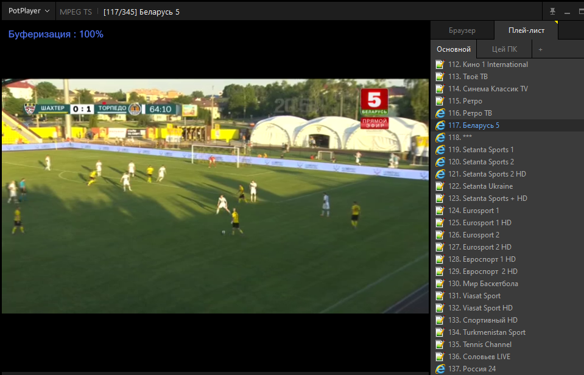The width and height of the screenshot is (584, 375).
Task: Switch to the Плей-лист tab
Action: (x=526, y=30)
